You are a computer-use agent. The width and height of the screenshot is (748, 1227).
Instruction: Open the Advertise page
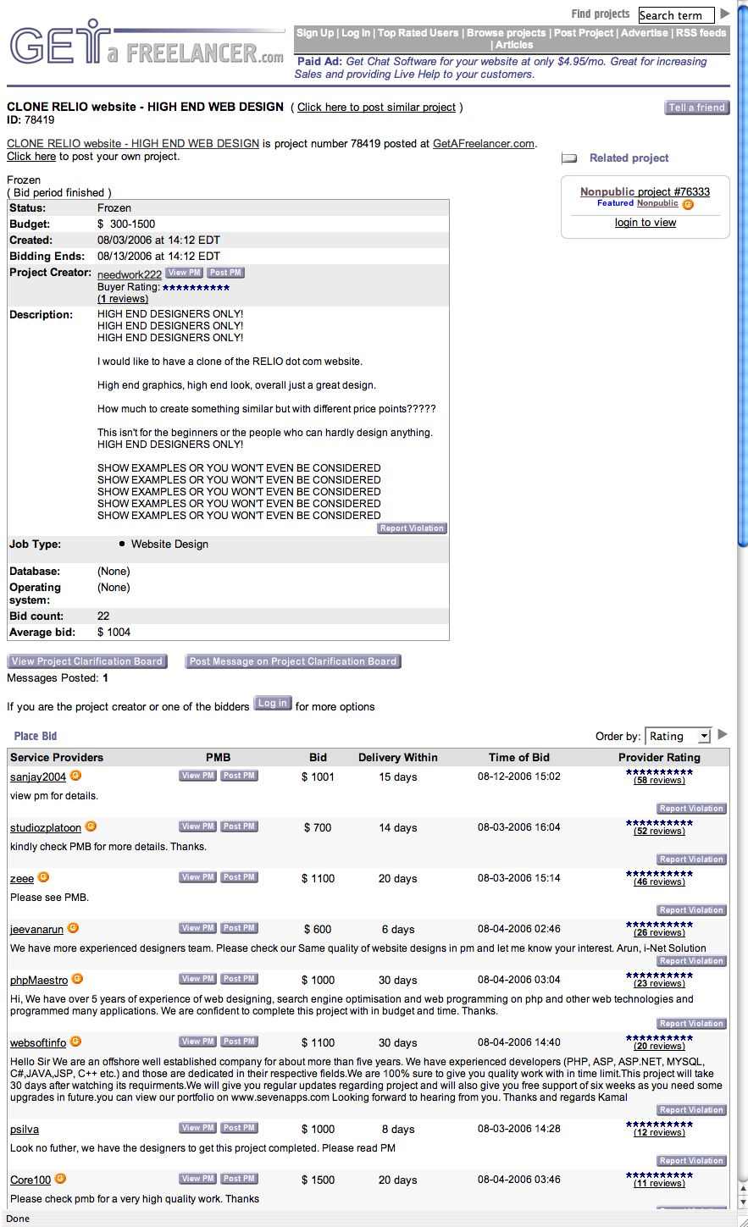(x=645, y=33)
